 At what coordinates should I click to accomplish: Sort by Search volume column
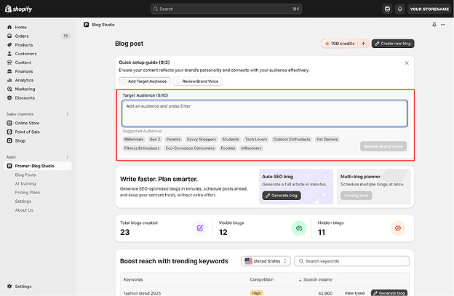click(316, 279)
